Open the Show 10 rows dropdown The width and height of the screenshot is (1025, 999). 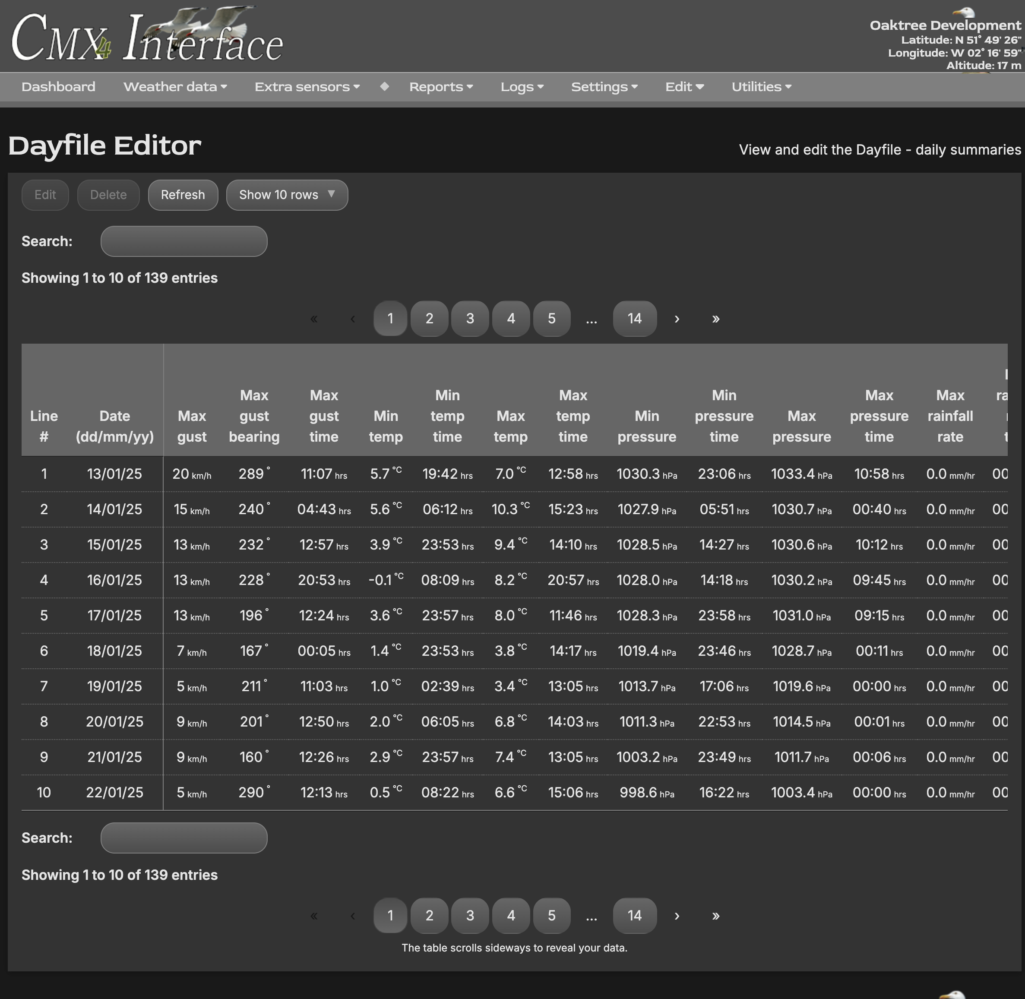[287, 195]
